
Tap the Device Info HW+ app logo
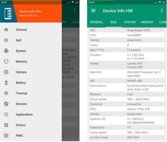pos(8,14)
